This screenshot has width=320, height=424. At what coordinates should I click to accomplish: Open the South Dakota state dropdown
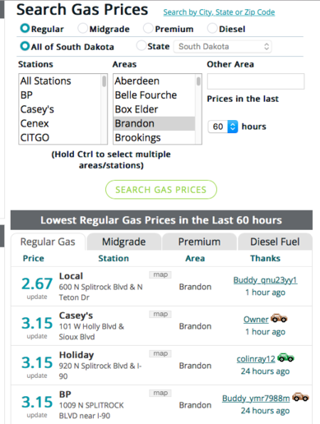[x=223, y=47]
